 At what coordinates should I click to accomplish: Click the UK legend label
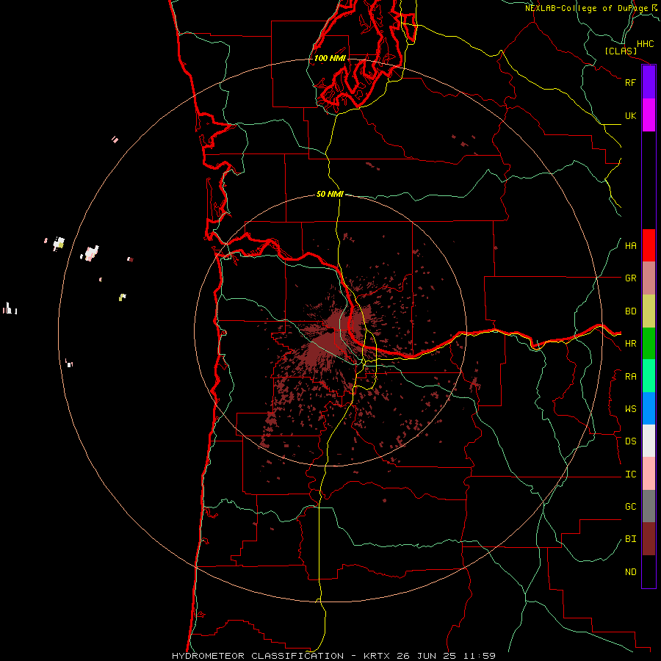[x=631, y=115]
